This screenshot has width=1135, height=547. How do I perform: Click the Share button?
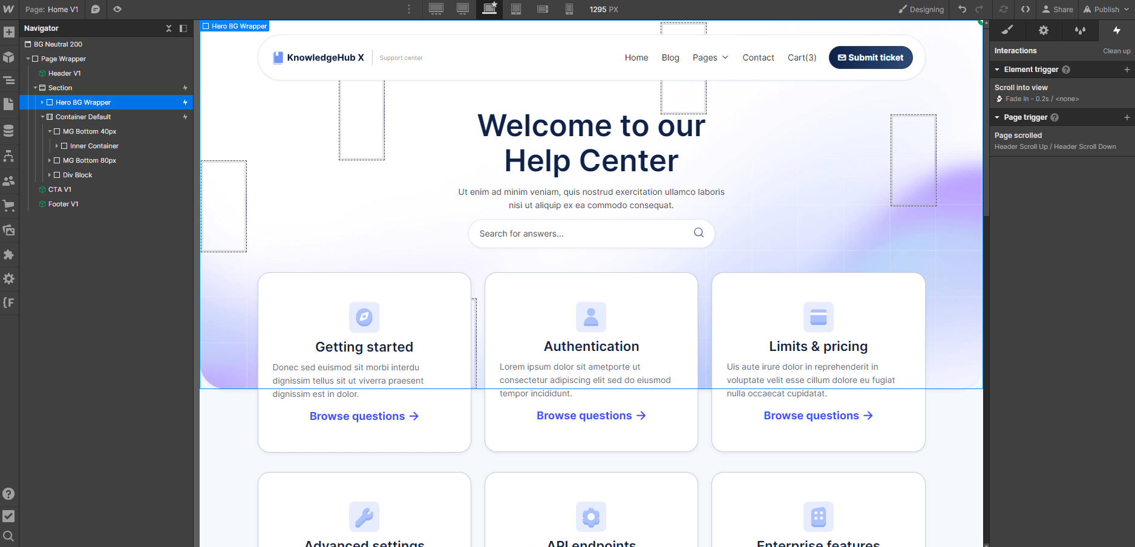tap(1058, 10)
